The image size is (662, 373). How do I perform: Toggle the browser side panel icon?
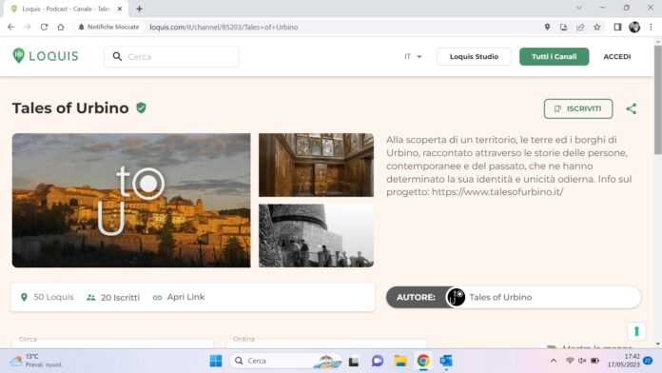[x=617, y=27]
